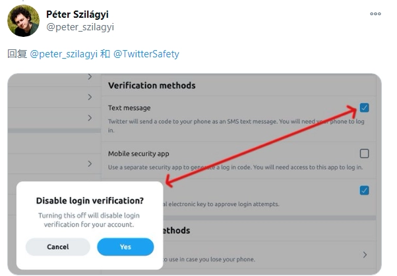This screenshot has height=276, width=397.
Task: Click the right chevron beside lost-phone backup row
Action: [365, 254]
